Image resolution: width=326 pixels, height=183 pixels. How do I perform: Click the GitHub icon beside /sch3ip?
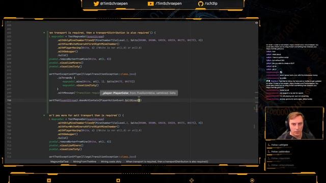pyautogui.click(x=201, y=4)
